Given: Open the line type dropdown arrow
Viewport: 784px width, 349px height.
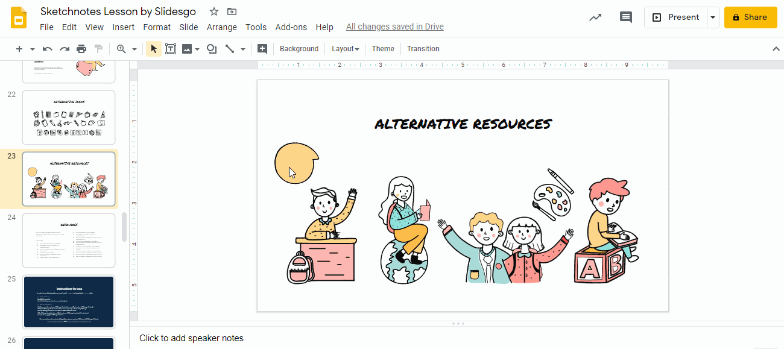Looking at the screenshot, I should point(243,49).
